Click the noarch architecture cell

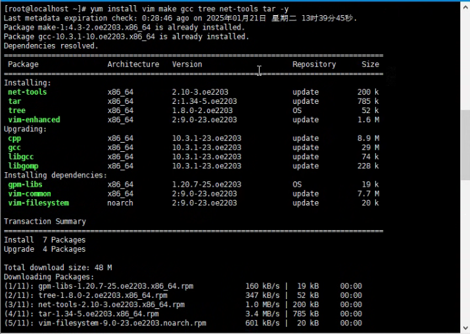120,203
